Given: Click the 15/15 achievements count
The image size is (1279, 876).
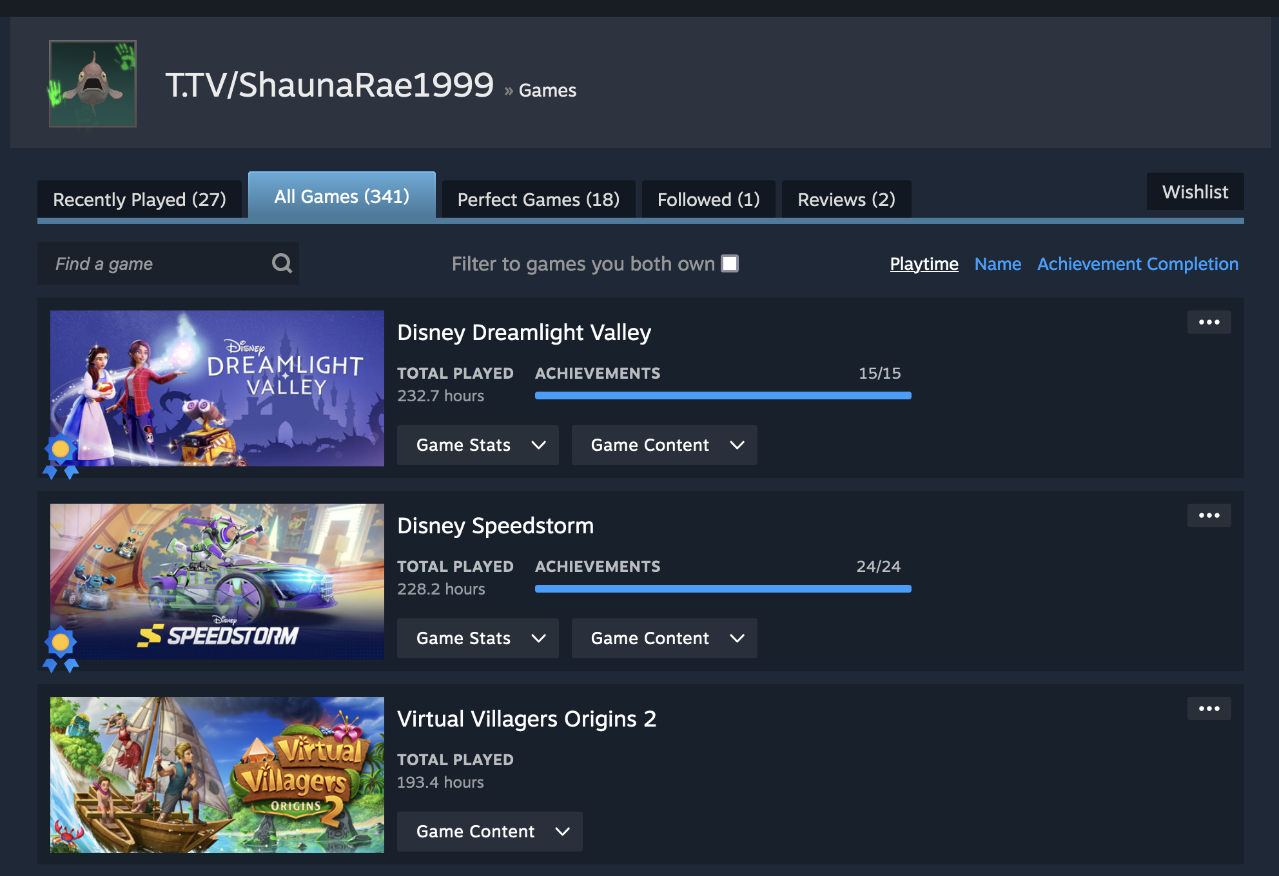Looking at the screenshot, I should click(x=879, y=373).
